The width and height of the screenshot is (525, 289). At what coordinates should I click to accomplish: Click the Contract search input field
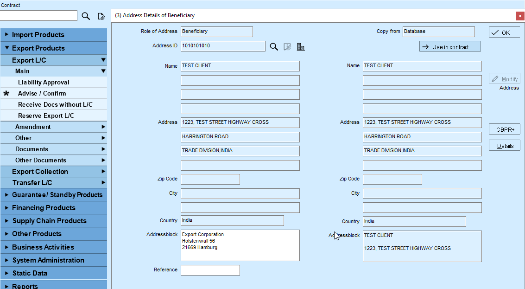click(x=38, y=15)
